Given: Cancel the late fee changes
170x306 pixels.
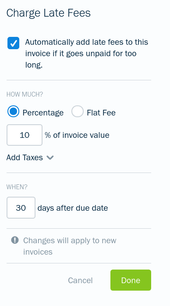Looking at the screenshot, I should (80, 281).
